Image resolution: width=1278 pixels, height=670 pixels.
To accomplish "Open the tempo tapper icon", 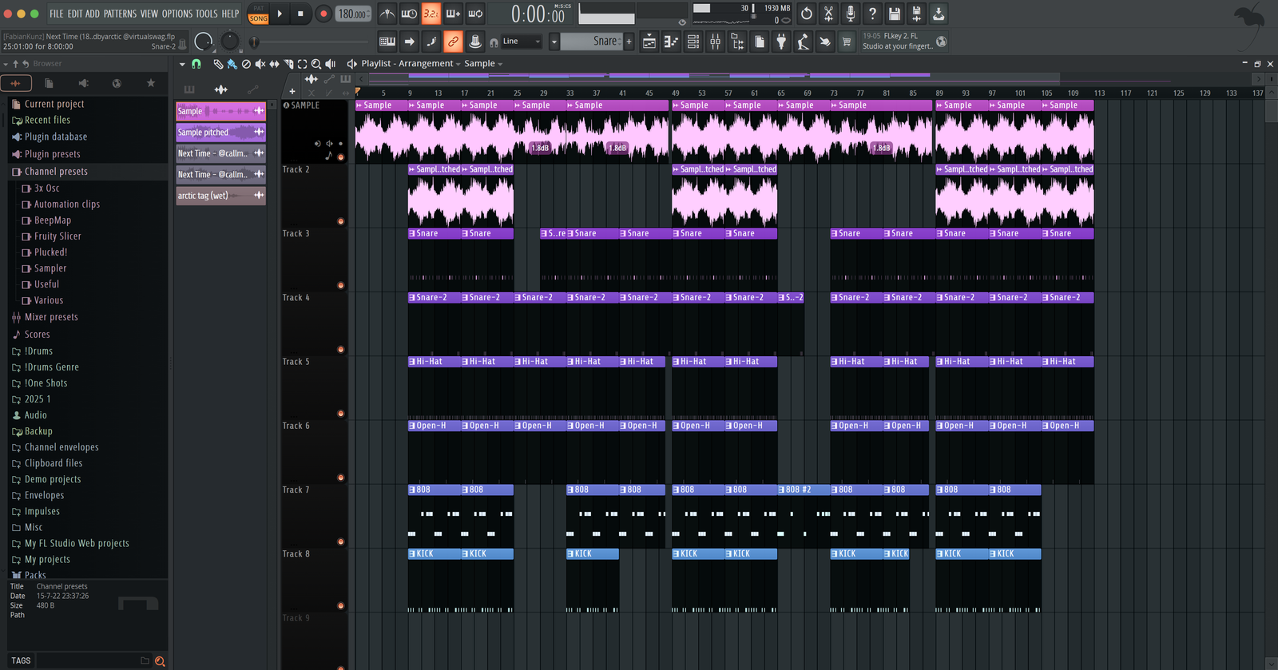I will click(x=803, y=42).
